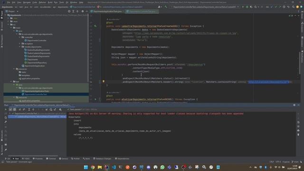Viewport: 304px width, 171px height.
Task: Click expand all icon in Run test toolbar
Action: 29,110
